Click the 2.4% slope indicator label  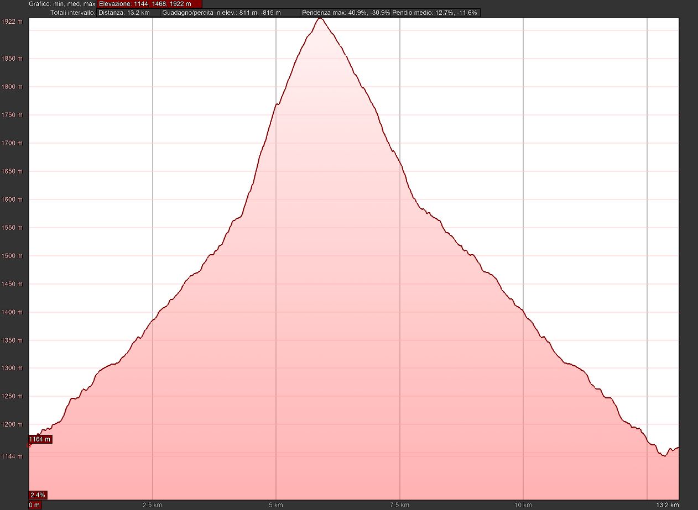click(x=38, y=495)
